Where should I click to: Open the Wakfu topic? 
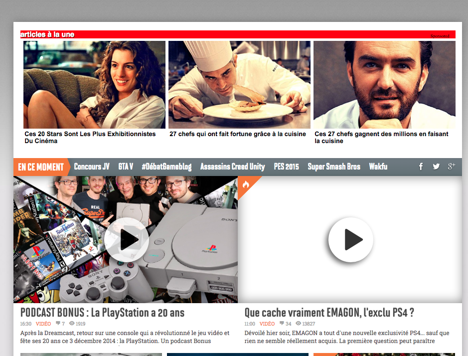(378, 167)
